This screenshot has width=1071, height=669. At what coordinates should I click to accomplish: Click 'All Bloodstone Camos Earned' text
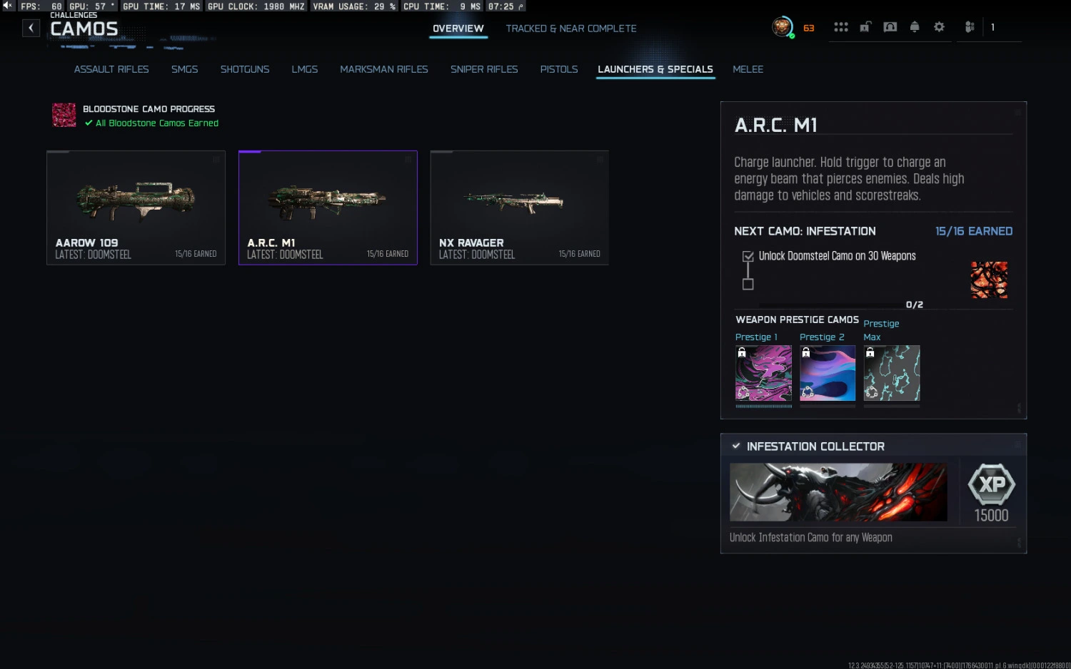tap(157, 123)
